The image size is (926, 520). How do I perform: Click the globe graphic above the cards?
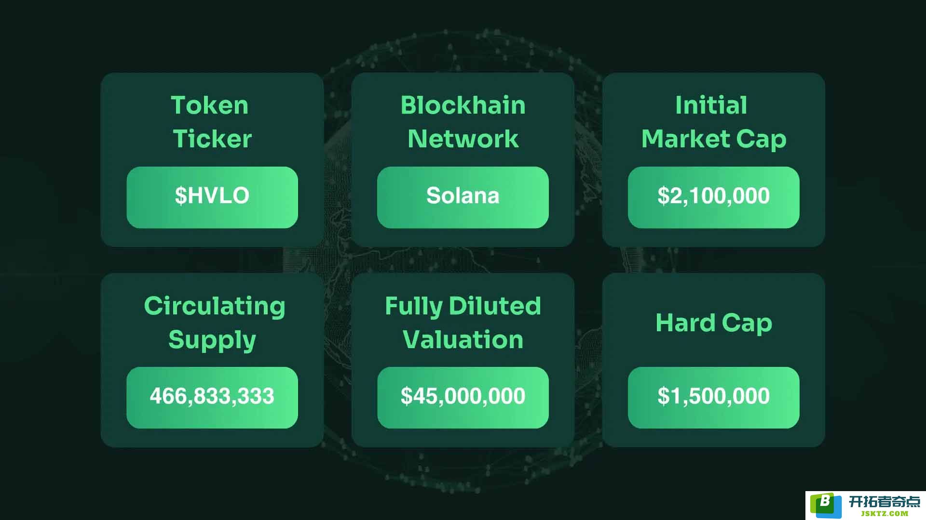click(463, 51)
